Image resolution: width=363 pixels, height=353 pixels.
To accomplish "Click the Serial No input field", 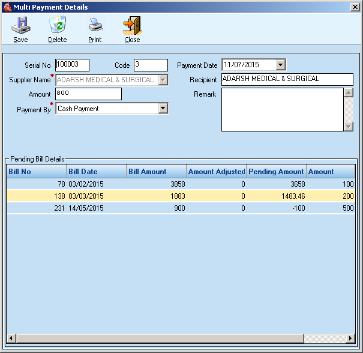I will tap(72, 65).
